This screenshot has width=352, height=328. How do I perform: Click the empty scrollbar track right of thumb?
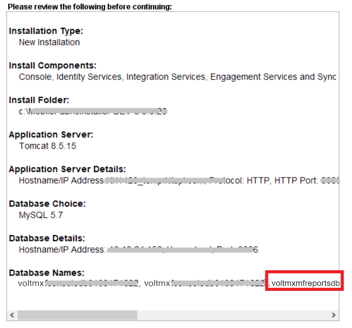point(233,315)
